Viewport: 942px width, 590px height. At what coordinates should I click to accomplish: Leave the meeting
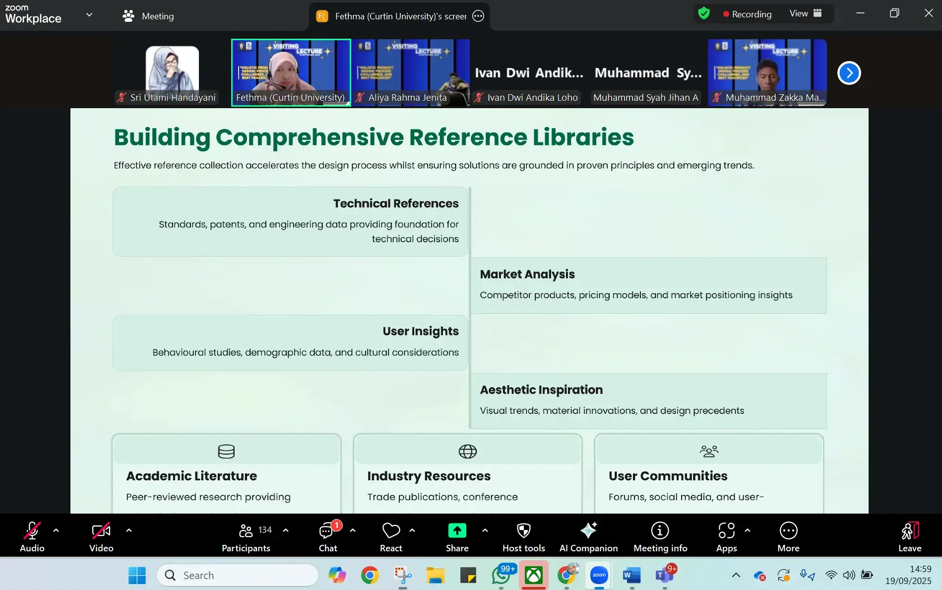point(909,536)
